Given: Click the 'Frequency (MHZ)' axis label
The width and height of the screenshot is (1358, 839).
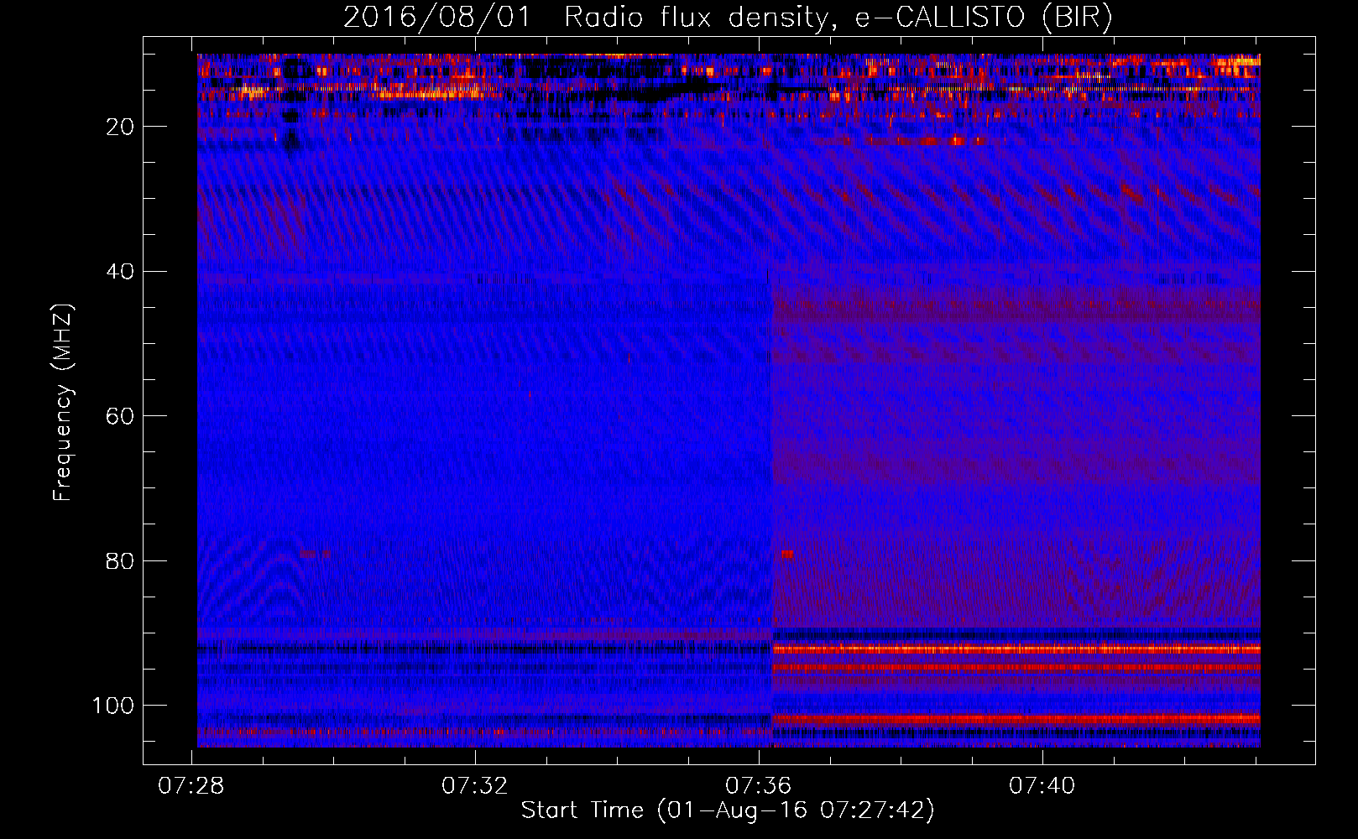Looking at the screenshot, I should [64, 402].
